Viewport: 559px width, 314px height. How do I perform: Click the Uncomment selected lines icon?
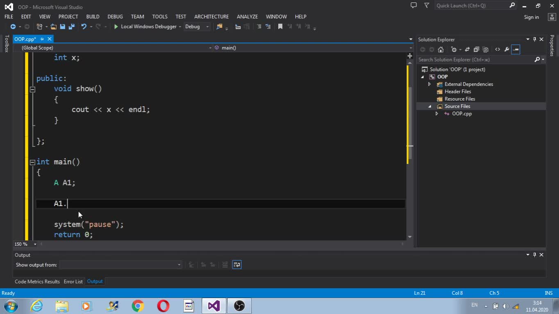pyautogui.click(x=268, y=27)
